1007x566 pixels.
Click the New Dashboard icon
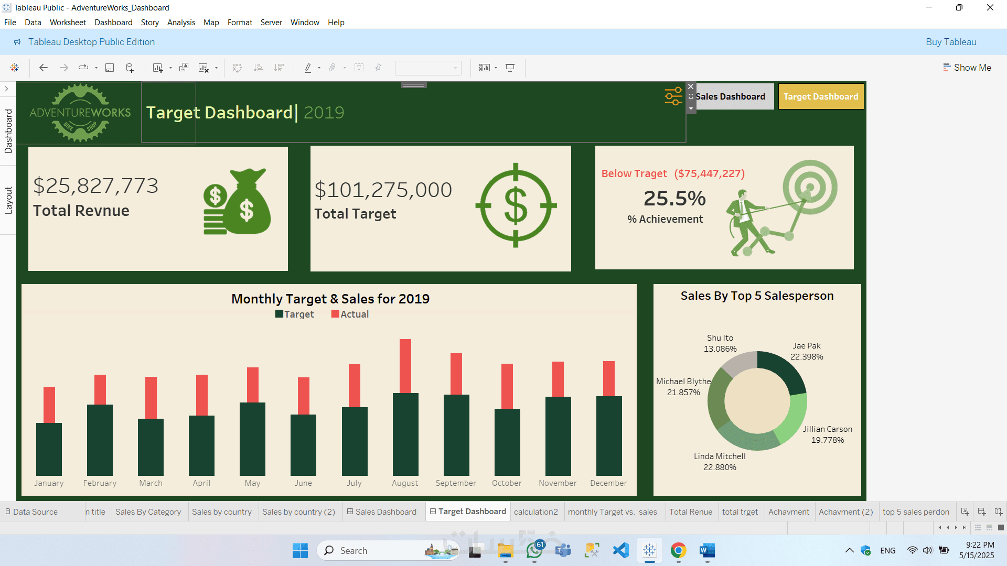coord(982,512)
